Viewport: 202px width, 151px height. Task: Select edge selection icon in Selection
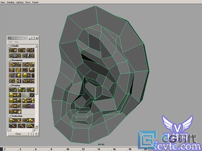[x=22, y=126]
